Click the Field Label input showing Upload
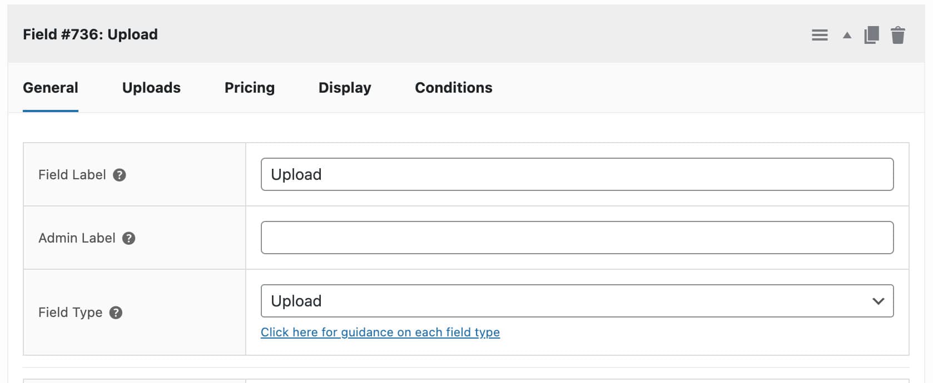The height and width of the screenshot is (383, 933). [x=577, y=174]
